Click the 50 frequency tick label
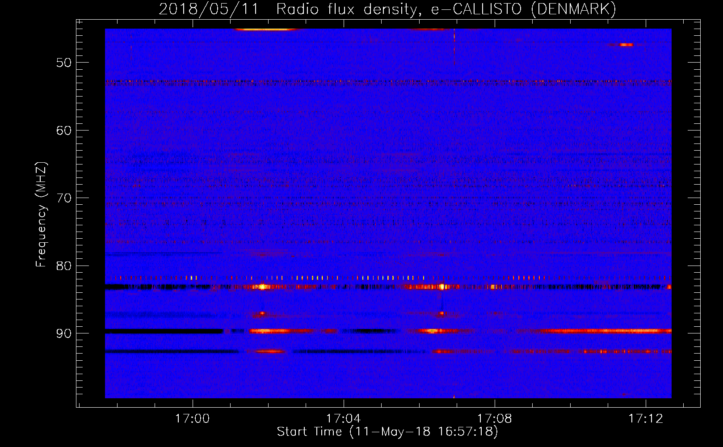The height and width of the screenshot is (447, 723). [x=64, y=63]
